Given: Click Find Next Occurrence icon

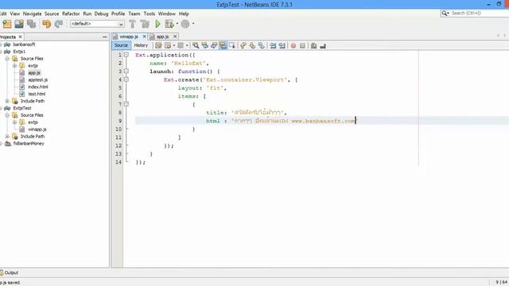Looking at the screenshot, I should tap(214, 46).
